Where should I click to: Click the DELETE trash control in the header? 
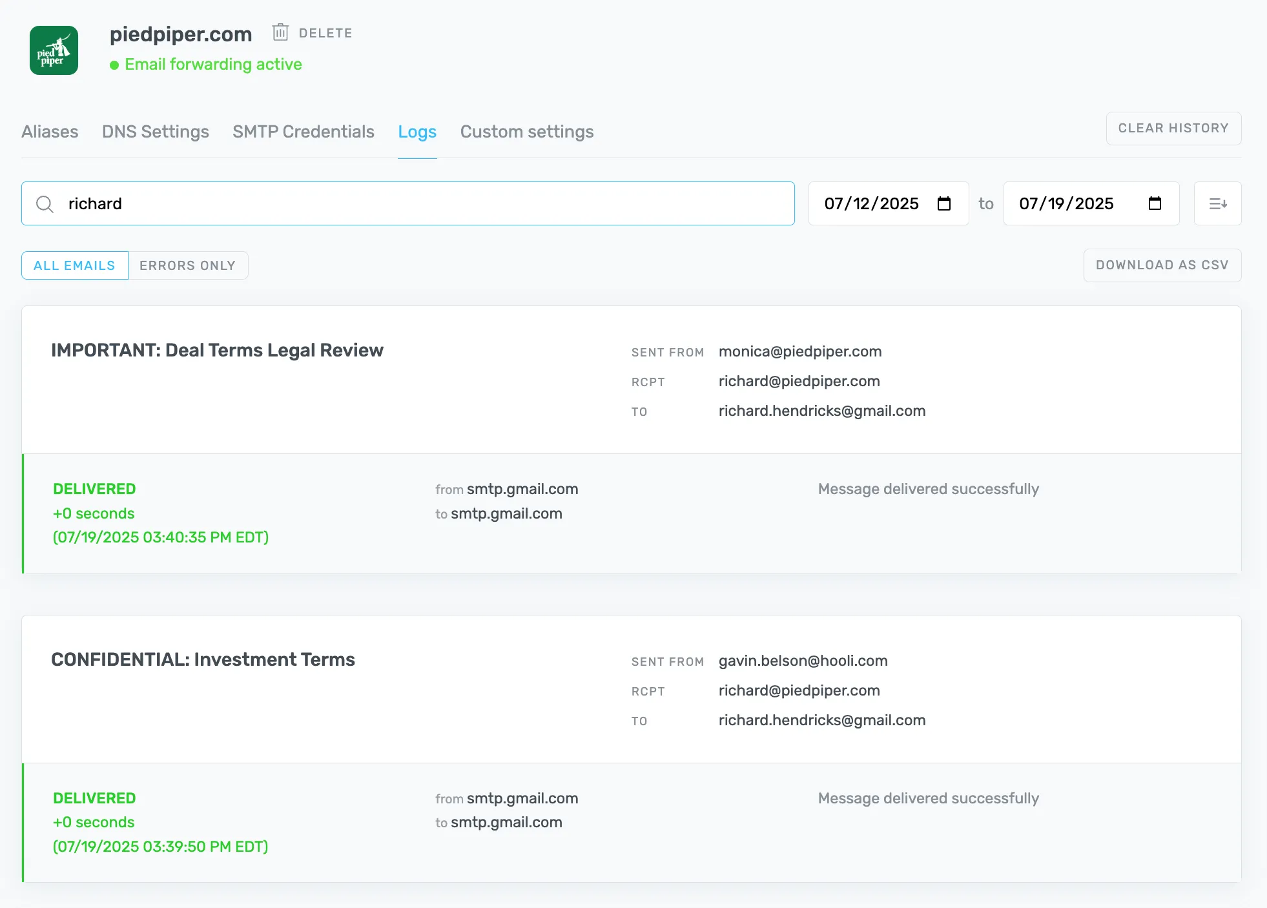click(312, 32)
